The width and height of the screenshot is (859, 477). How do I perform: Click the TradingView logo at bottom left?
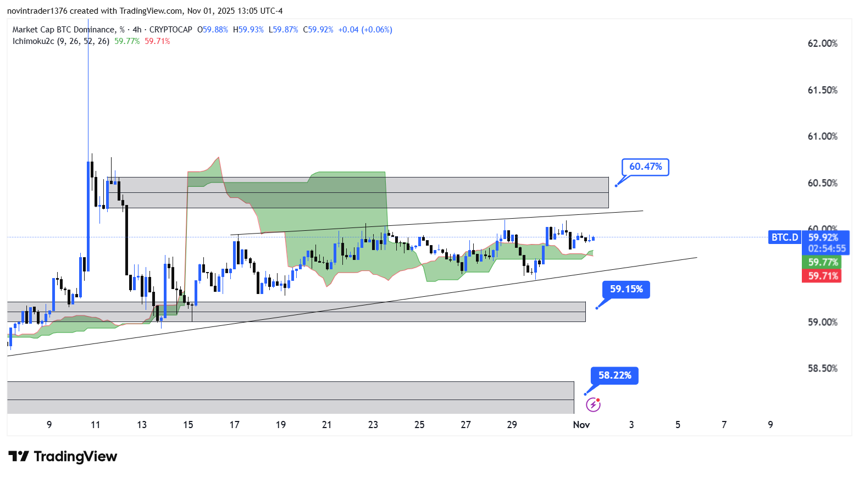pyautogui.click(x=63, y=456)
